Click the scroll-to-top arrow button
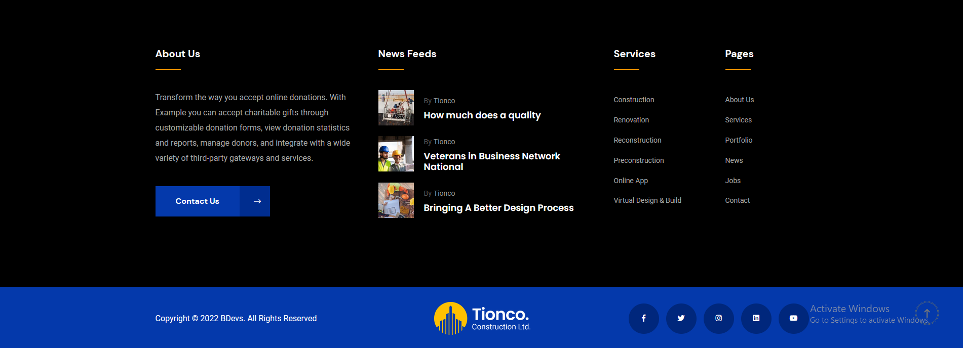This screenshot has width=963, height=348. [927, 313]
